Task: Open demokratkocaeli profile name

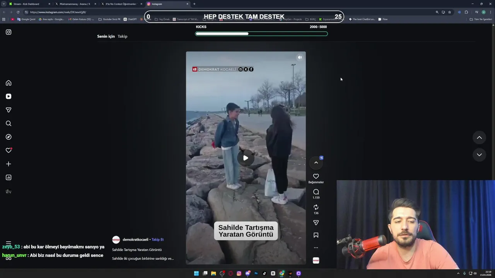Action: coord(135,239)
